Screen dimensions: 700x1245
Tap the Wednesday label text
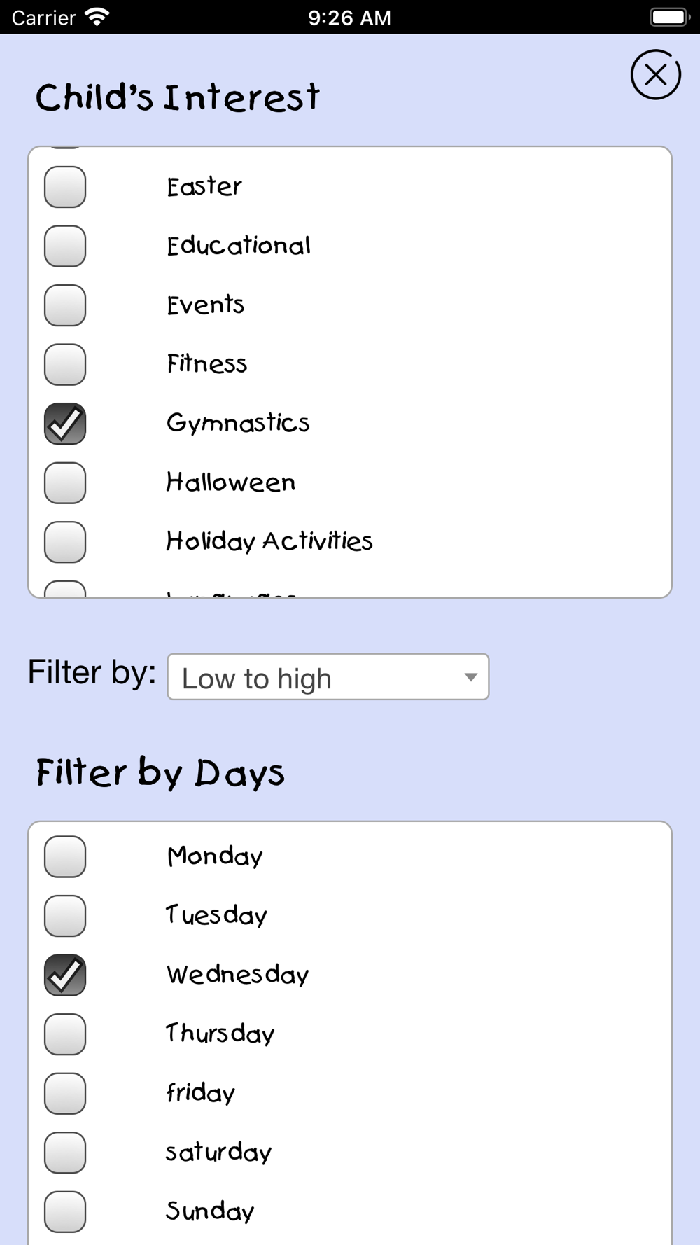coord(237,975)
